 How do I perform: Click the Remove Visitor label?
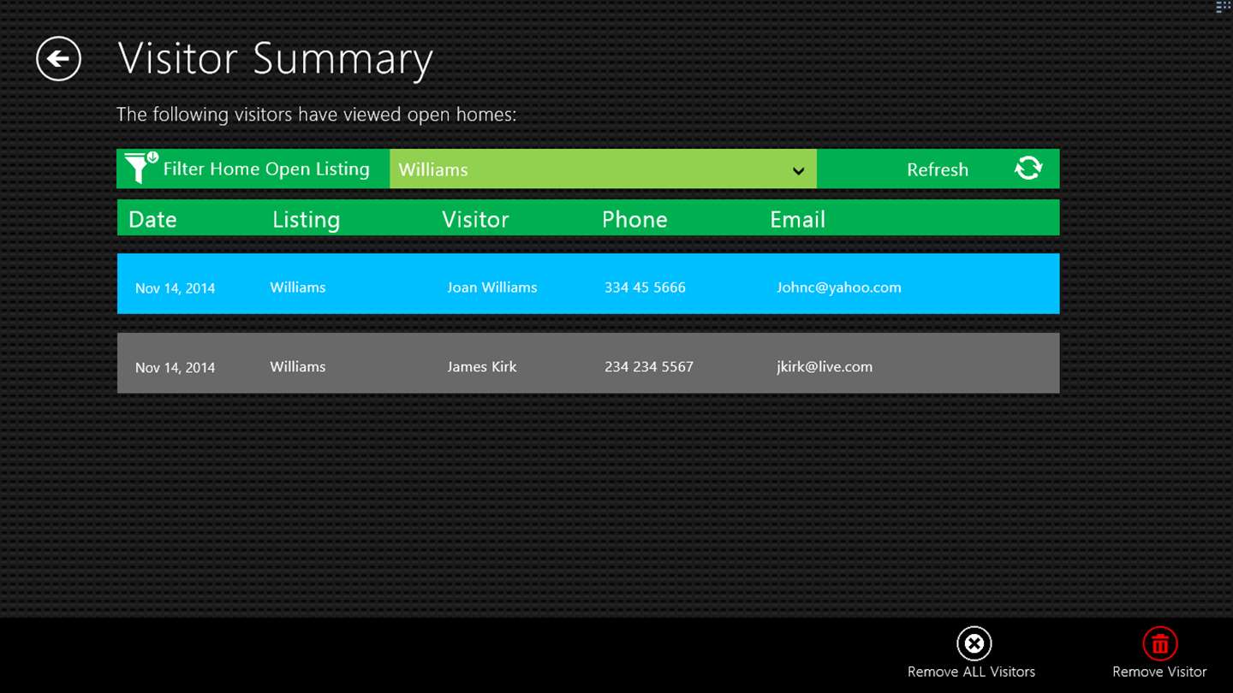[1159, 672]
